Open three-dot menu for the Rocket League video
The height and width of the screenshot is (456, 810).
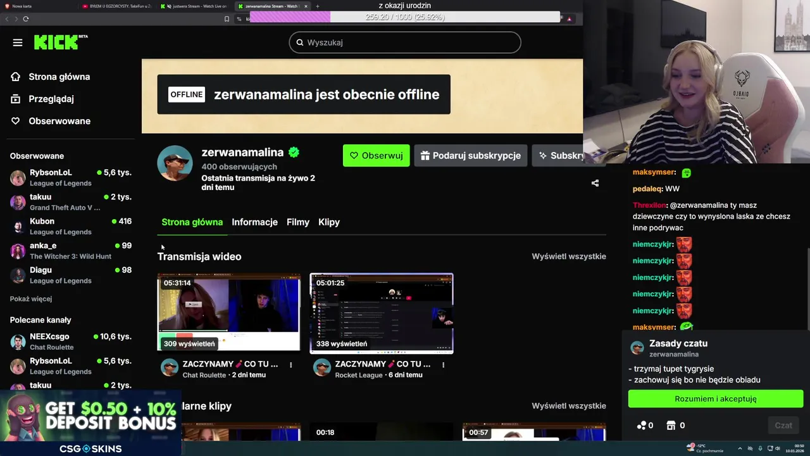443,365
